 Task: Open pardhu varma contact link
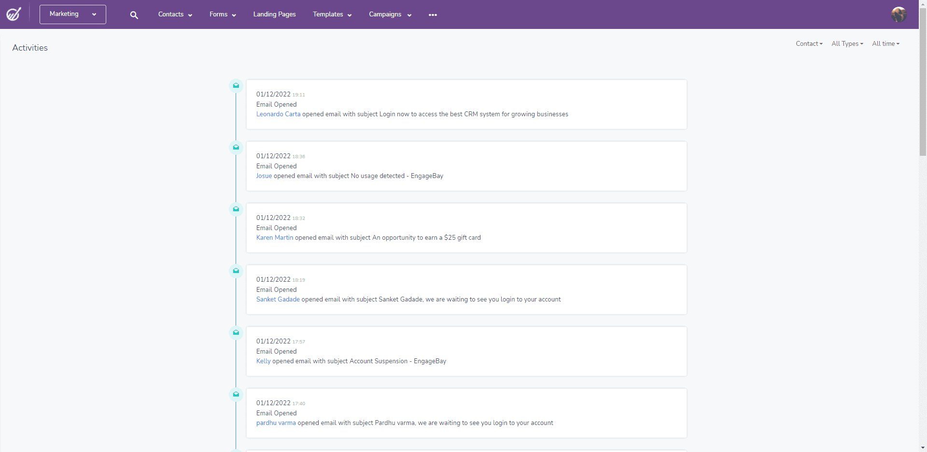click(276, 423)
